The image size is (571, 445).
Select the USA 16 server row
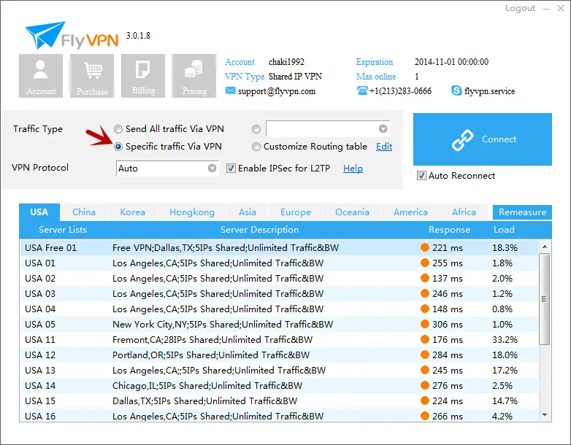click(x=279, y=415)
